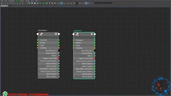
Task: Select Xform Matrix row on pCylinder1
Action: coord(48,77)
